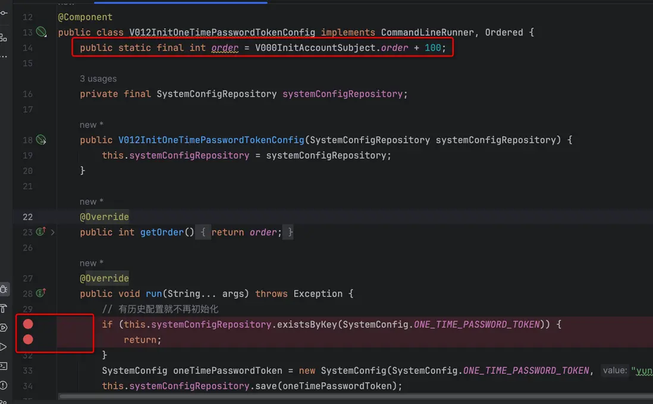Open the three-dots More tool windows button
The image size is (653, 404).
coord(4,56)
